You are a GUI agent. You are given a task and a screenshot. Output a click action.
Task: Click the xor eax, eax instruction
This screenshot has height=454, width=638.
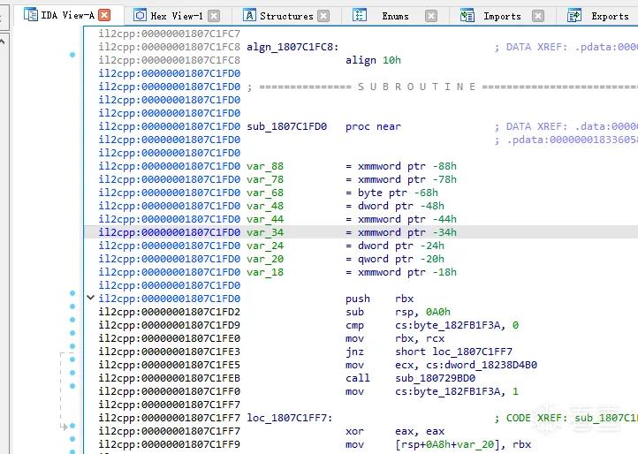(395, 431)
